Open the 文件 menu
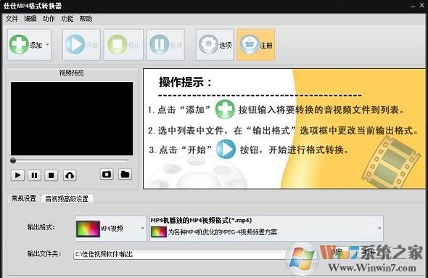Viewport: 428px width, 278px height. (x=12, y=19)
